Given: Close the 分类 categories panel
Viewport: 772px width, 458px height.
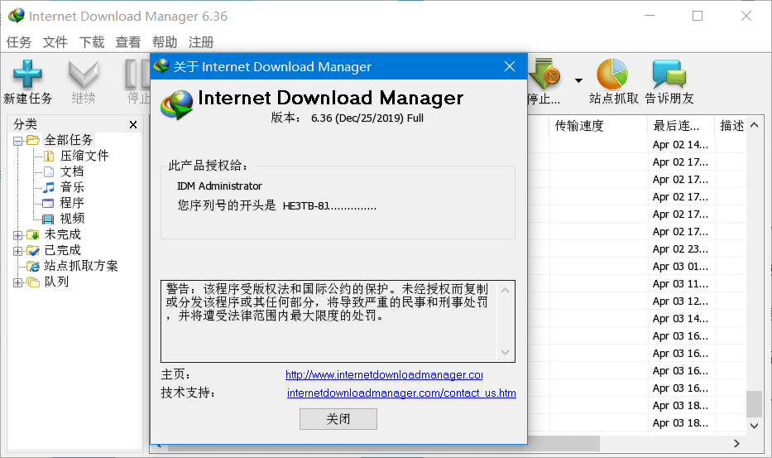Looking at the screenshot, I should click(133, 125).
